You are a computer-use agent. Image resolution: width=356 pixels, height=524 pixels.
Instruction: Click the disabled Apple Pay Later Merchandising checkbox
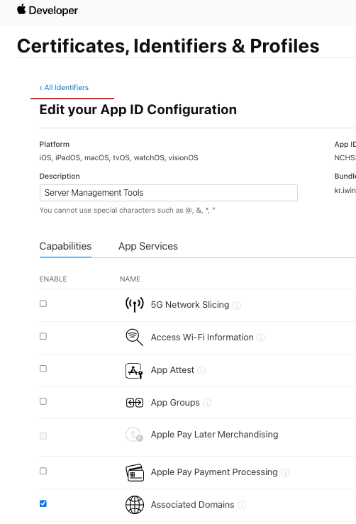[x=43, y=436]
